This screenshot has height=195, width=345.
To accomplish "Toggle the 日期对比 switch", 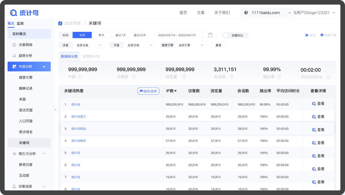I will point(226,35).
